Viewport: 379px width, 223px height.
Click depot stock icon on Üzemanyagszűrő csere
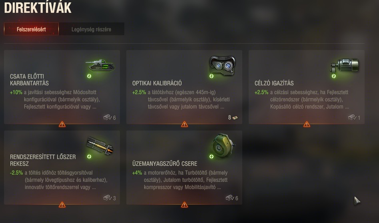[x=229, y=198]
